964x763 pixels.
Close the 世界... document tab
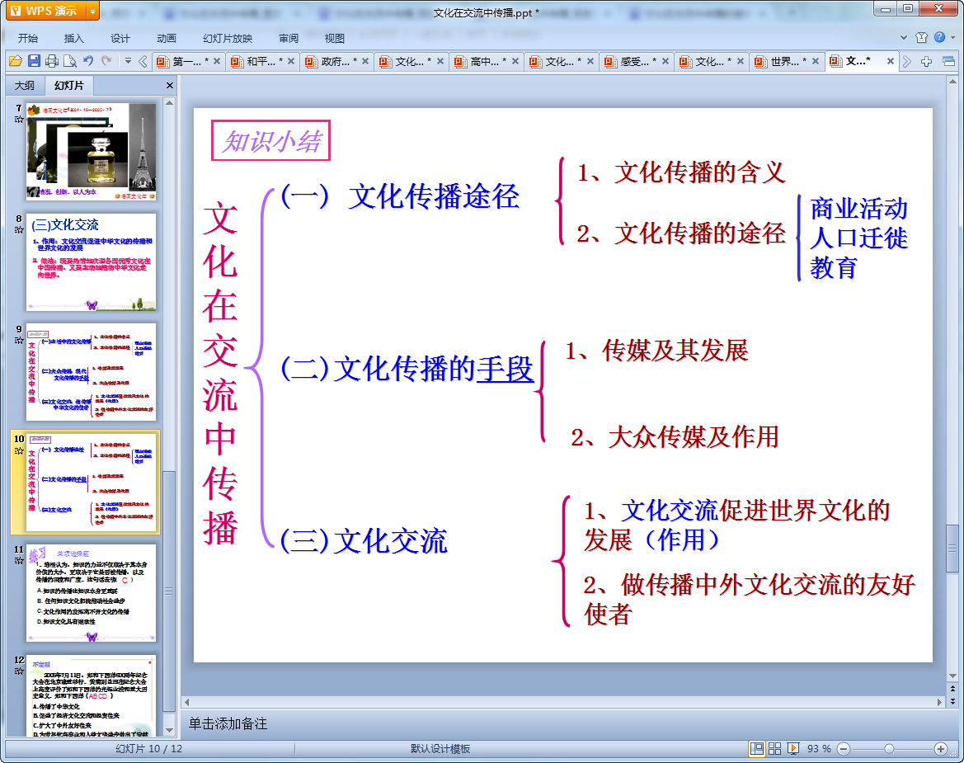[x=816, y=62]
